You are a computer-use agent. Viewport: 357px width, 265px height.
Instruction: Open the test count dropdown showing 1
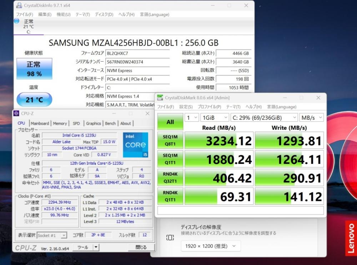tap(192, 118)
